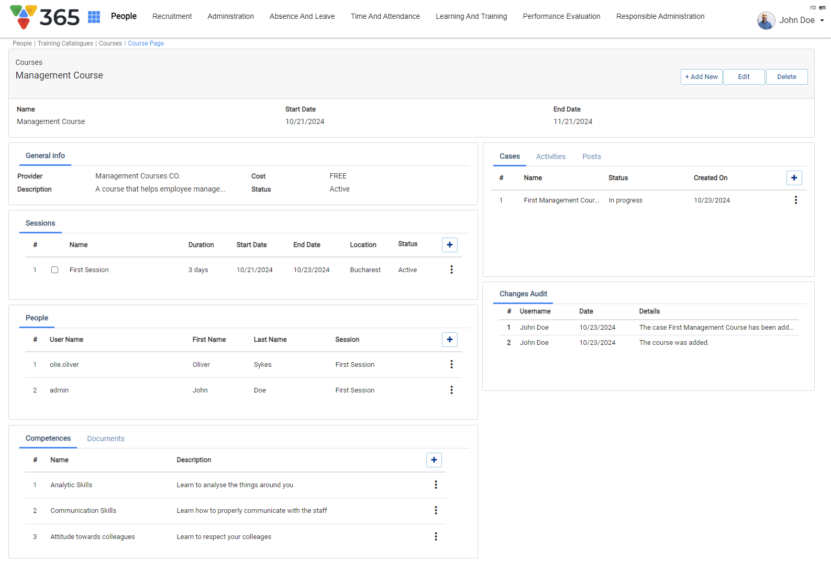This screenshot has width=831, height=561.
Task: Open the apps grid launcher icon
Action: [94, 17]
